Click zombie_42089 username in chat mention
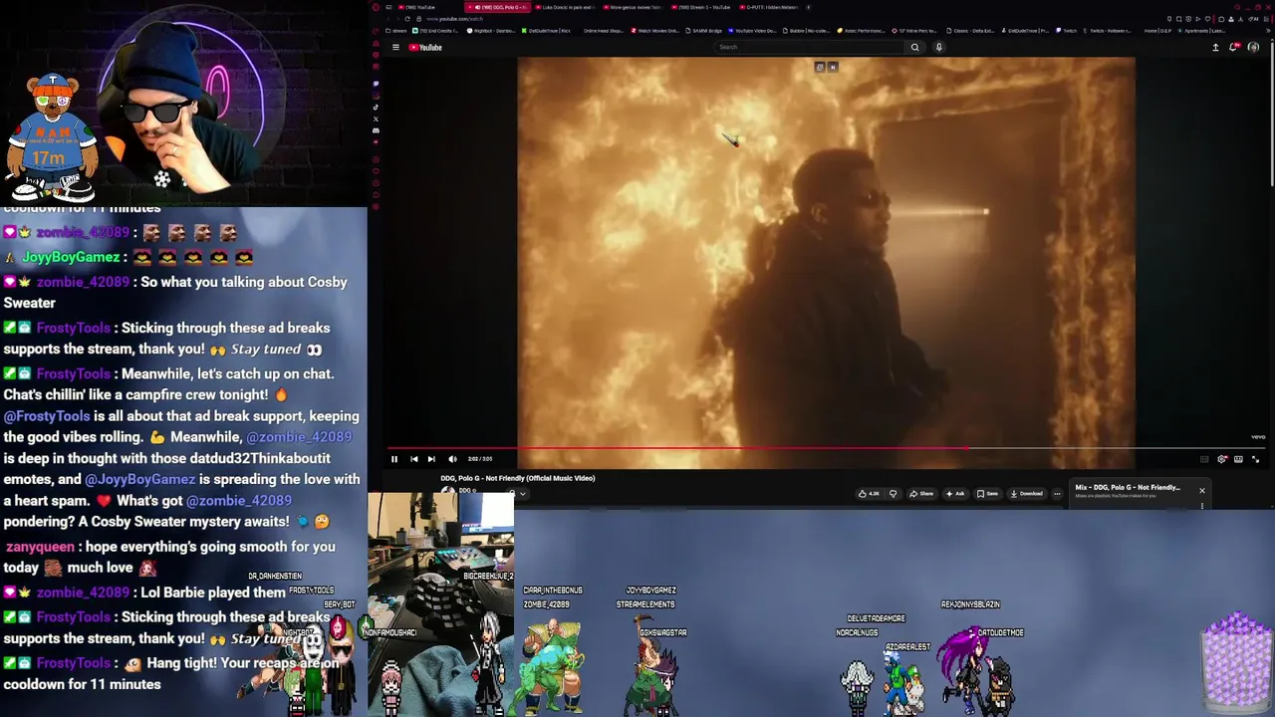The height and width of the screenshot is (717, 1275). pos(299,437)
